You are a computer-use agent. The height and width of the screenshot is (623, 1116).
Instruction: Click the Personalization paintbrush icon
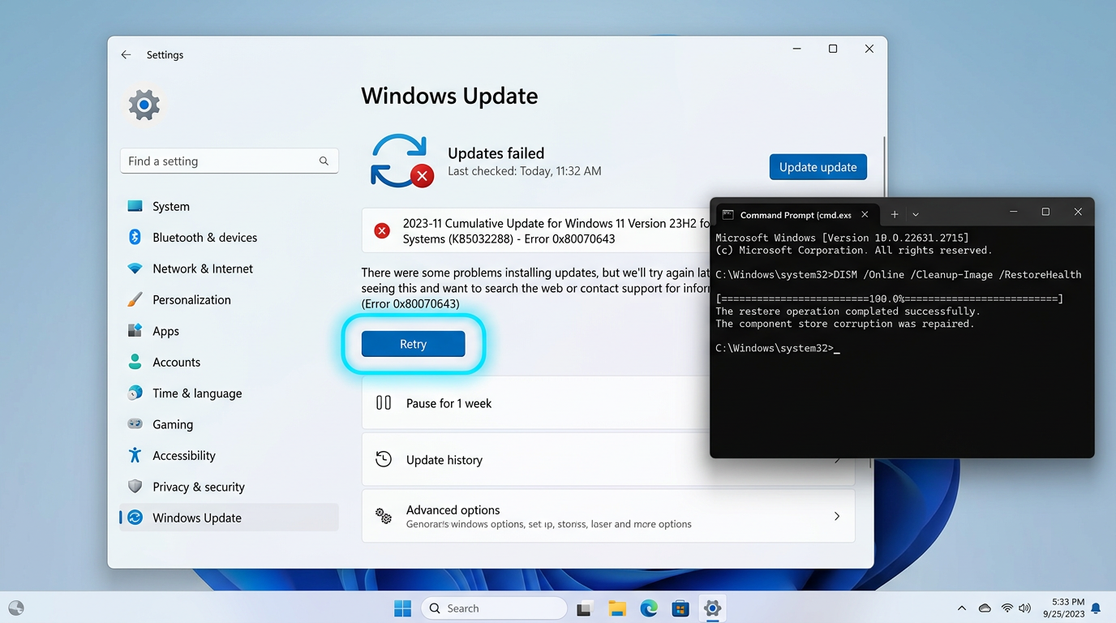coord(135,299)
